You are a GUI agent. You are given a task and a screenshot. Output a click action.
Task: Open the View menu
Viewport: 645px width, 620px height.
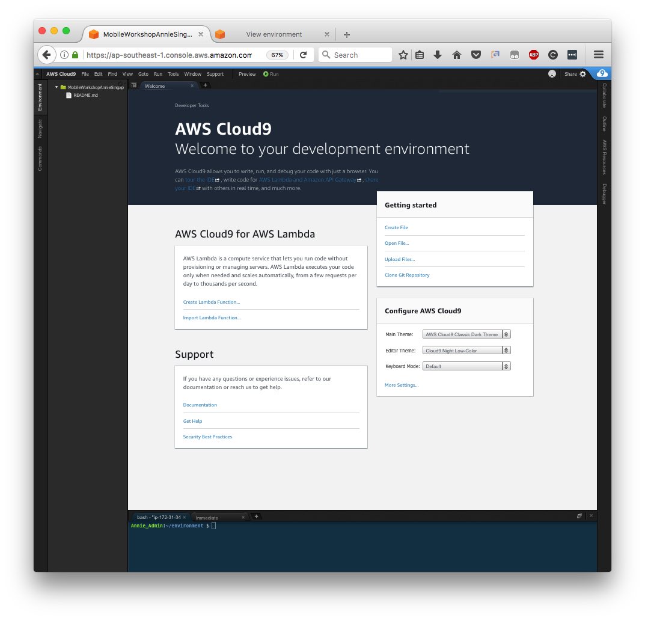(x=127, y=74)
